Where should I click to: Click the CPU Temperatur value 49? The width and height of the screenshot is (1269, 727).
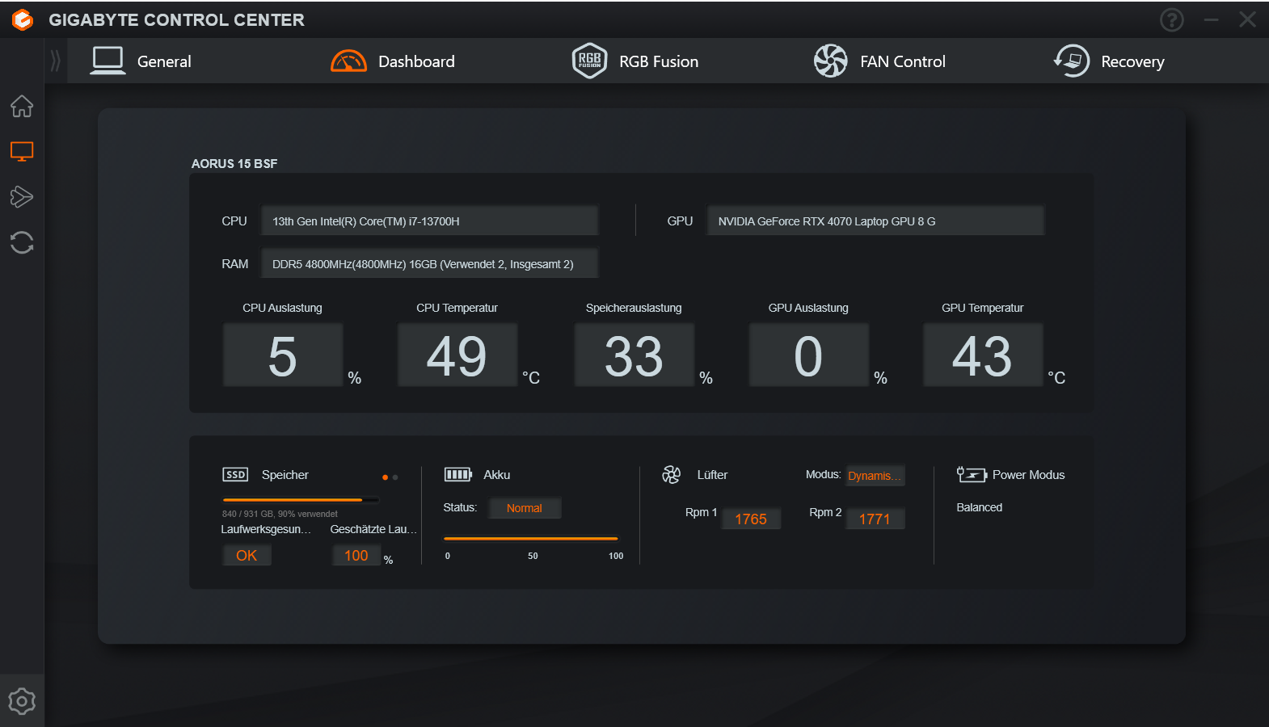point(457,355)
